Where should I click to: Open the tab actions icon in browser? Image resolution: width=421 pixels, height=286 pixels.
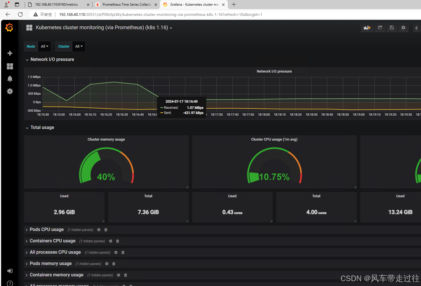tap(17, 5)
